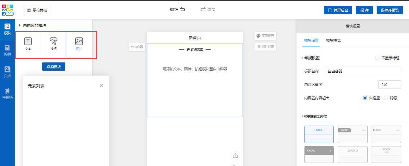Click the share icon at page bottom
Image resolution: width=409 pixels, height=166 pixels.
point(235,156)
